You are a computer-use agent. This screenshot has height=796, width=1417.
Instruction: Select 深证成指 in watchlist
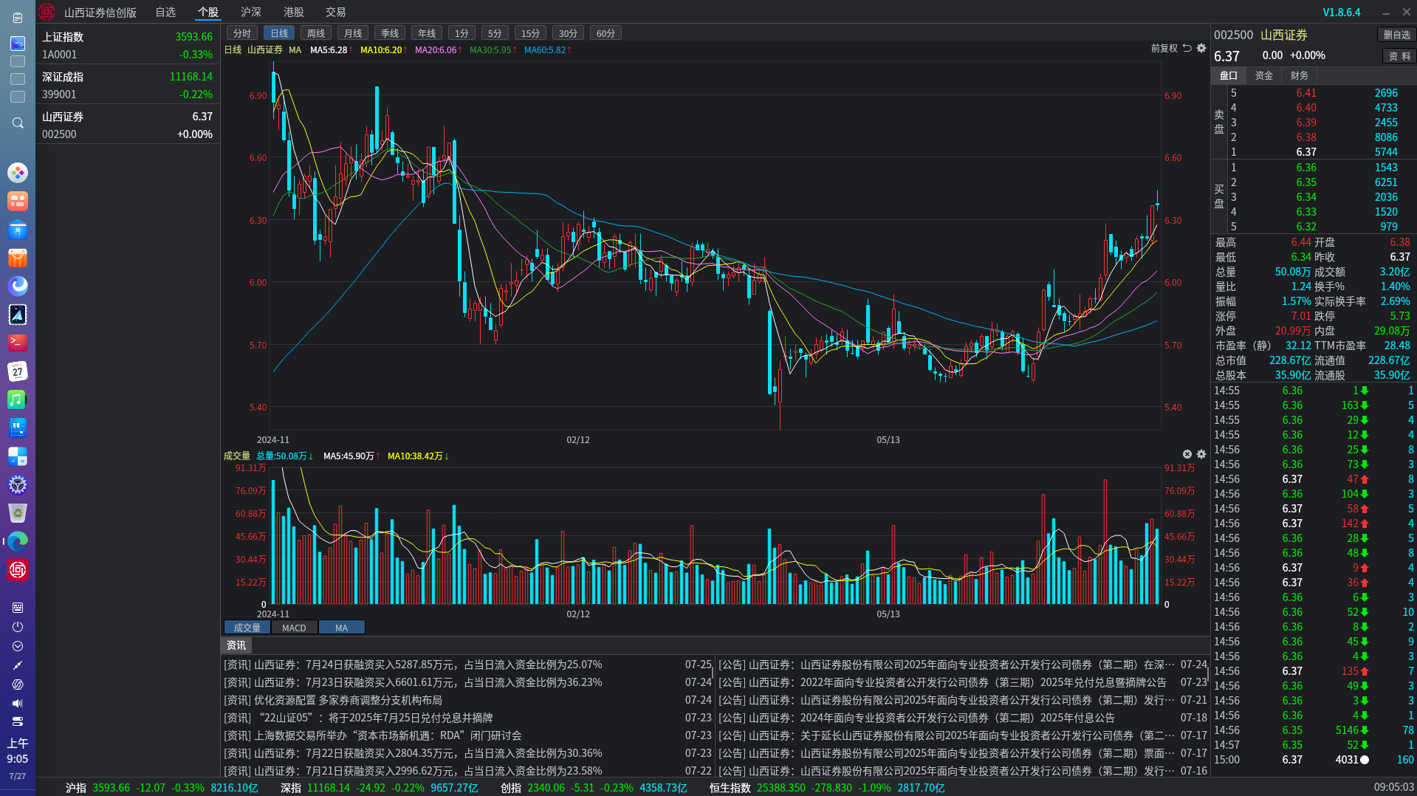pyautogui.click(x=127, y=85)
